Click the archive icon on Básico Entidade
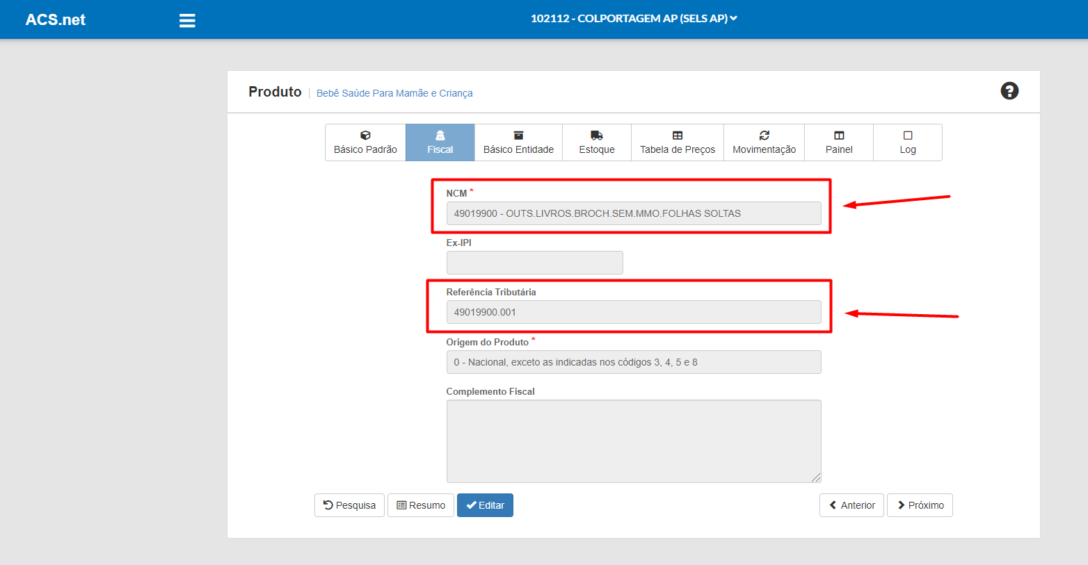Screen dimensions: 1088x565 518,136
